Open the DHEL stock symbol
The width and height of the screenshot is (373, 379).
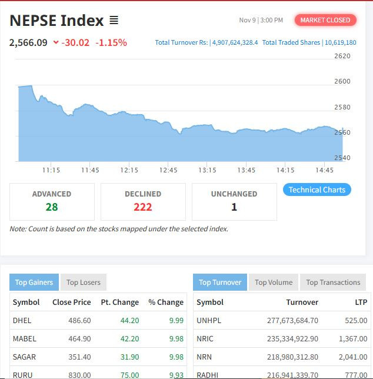22,321
